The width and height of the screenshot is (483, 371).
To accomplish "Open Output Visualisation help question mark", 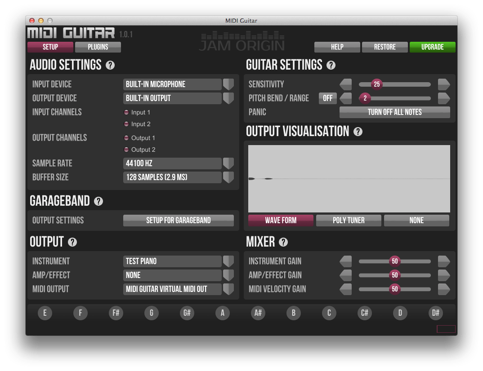I will tap(358, 132).
